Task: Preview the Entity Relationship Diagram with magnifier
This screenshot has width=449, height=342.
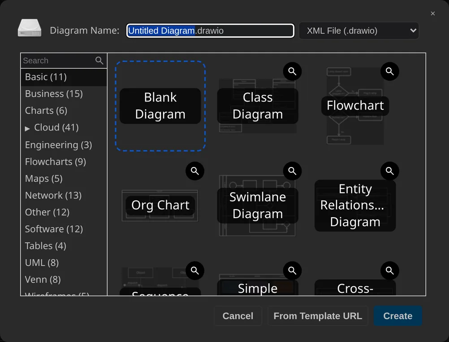Action: [389, 171]
